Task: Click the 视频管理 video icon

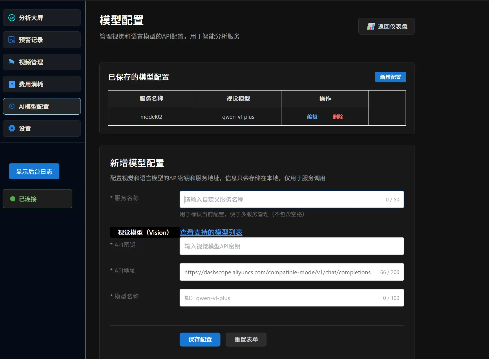Action: pyautogui.click(x=12, y=62)
